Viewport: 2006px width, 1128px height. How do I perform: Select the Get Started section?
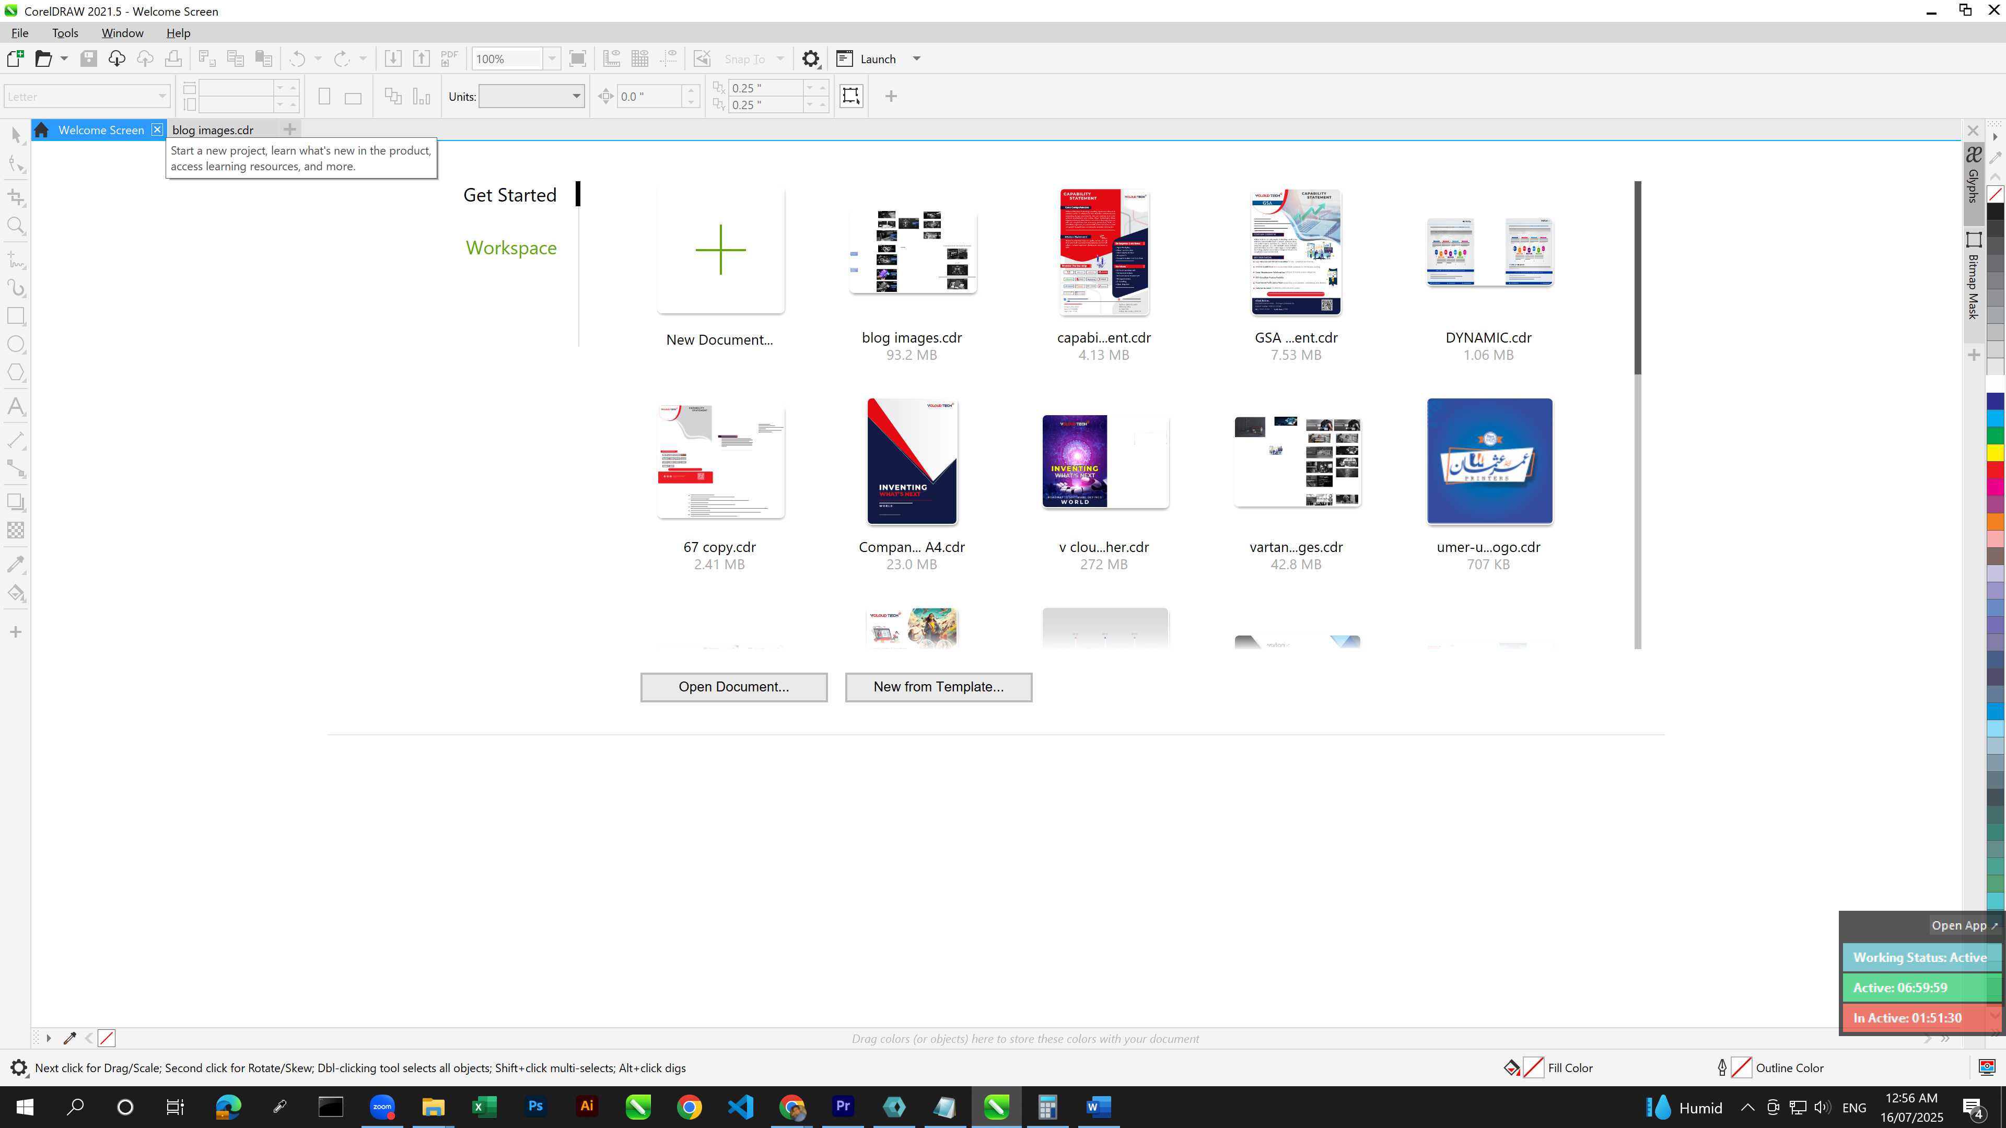click(510, 195)
